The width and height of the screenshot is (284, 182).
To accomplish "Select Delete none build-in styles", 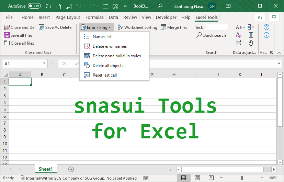I will 114,56.
